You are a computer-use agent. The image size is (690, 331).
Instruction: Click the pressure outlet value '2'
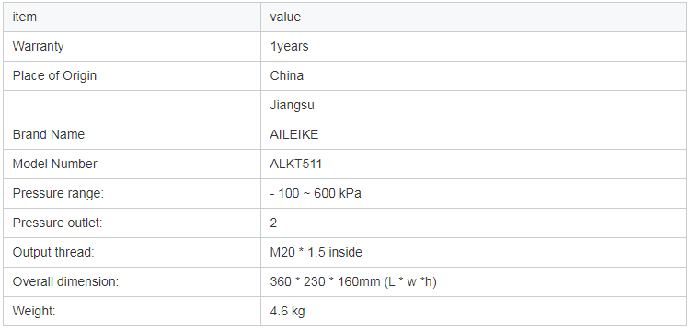coord(273,223)
